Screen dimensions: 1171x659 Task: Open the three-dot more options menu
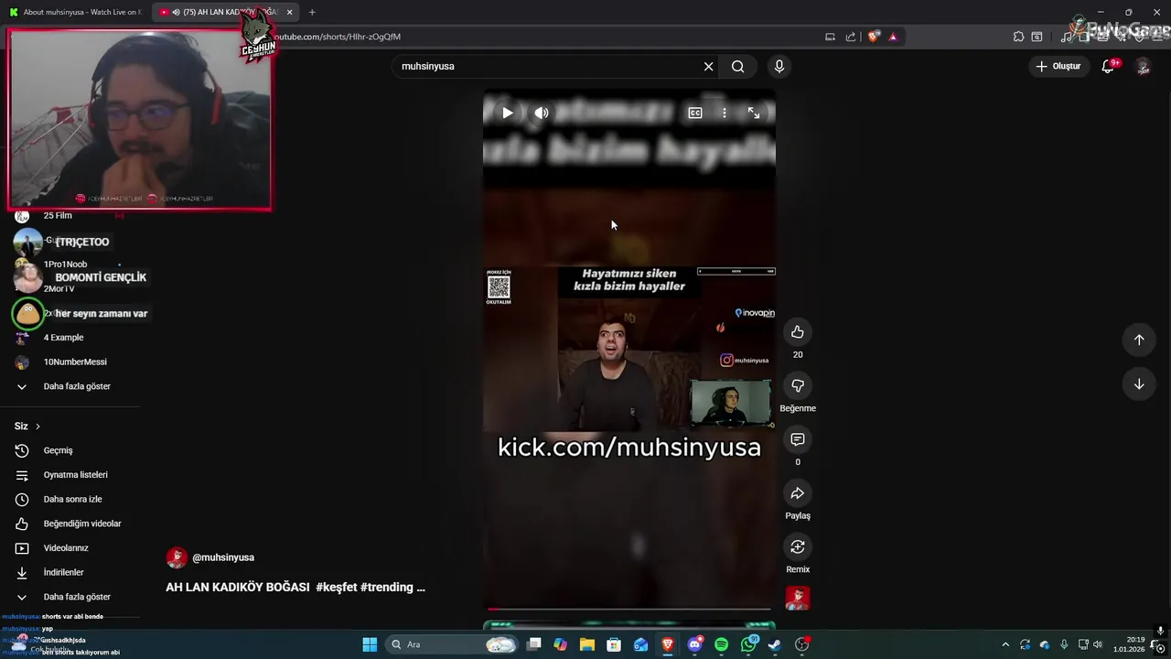pyautogui.click(x=724, y=113)
